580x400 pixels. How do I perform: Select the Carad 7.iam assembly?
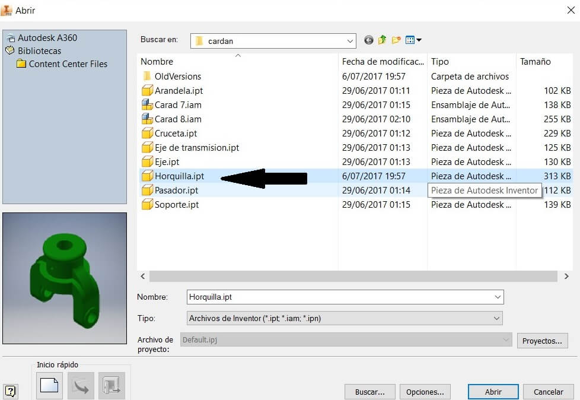pos(171,105)
